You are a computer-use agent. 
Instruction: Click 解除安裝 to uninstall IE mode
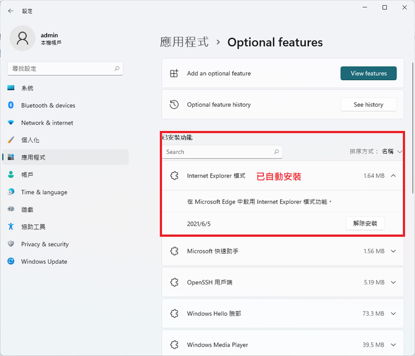(x=365, y=223)
